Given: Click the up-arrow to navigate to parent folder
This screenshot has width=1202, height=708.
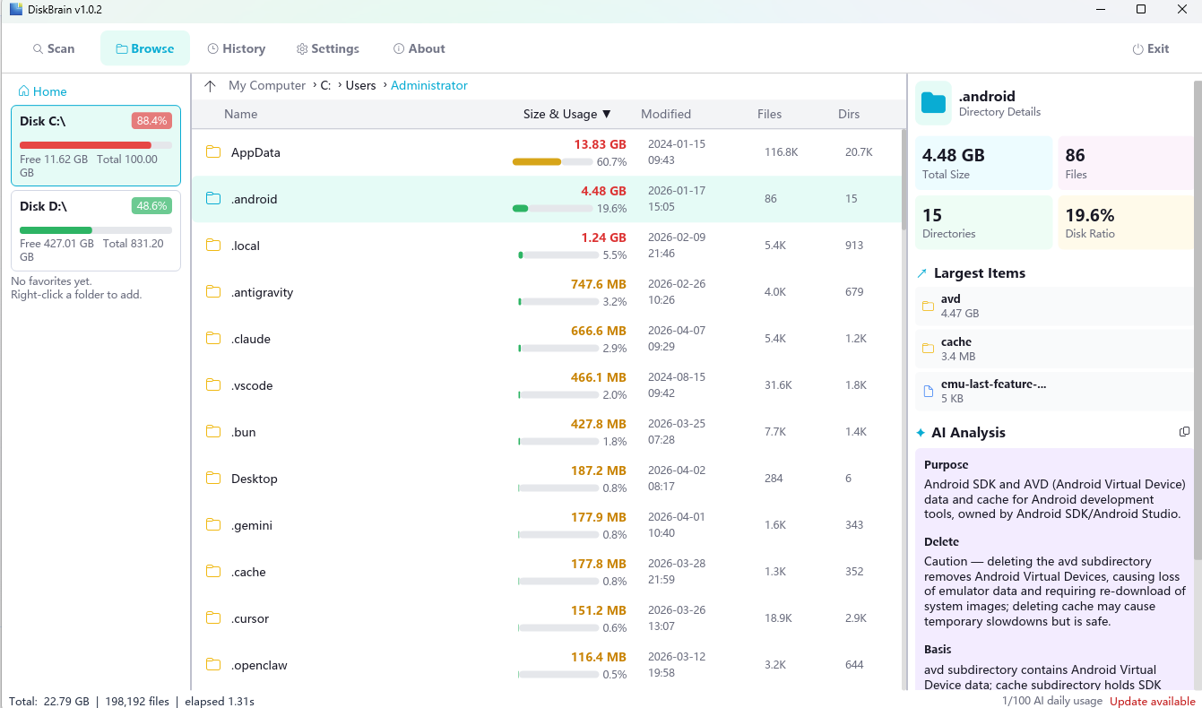Looking at the screenshot, I should tap(210, 84).
